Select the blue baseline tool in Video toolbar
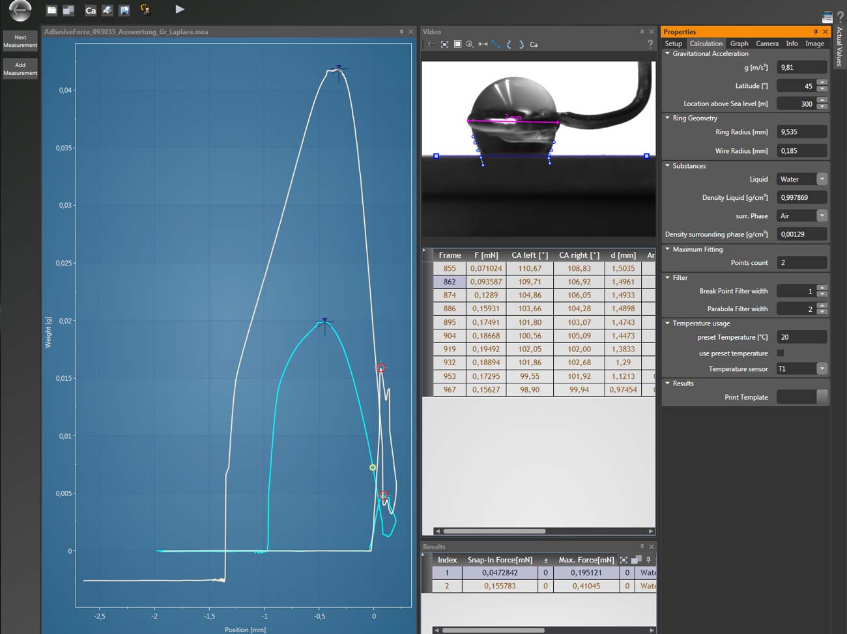847x634 pixels. coord(496,44)
